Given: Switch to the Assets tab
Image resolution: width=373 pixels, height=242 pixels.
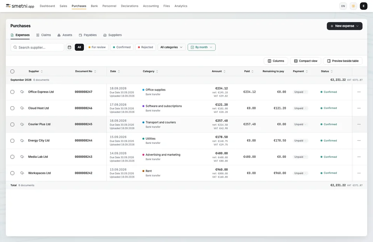Looking at the screenshot, I should pyautogui.click(x=65, y=35).
